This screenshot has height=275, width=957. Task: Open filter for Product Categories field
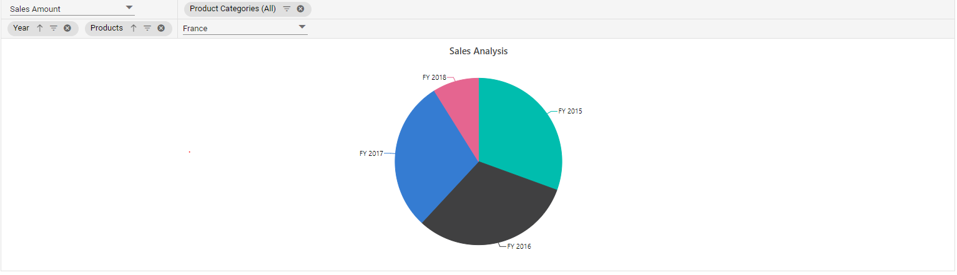coord(287,9)
